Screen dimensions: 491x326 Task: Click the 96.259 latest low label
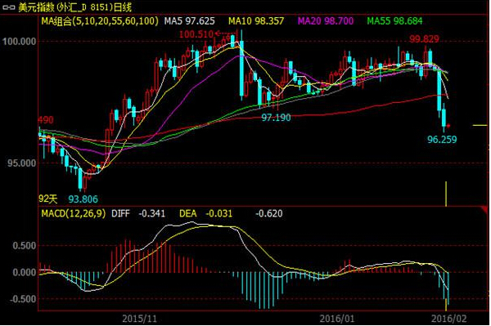(x=442, y=140)
